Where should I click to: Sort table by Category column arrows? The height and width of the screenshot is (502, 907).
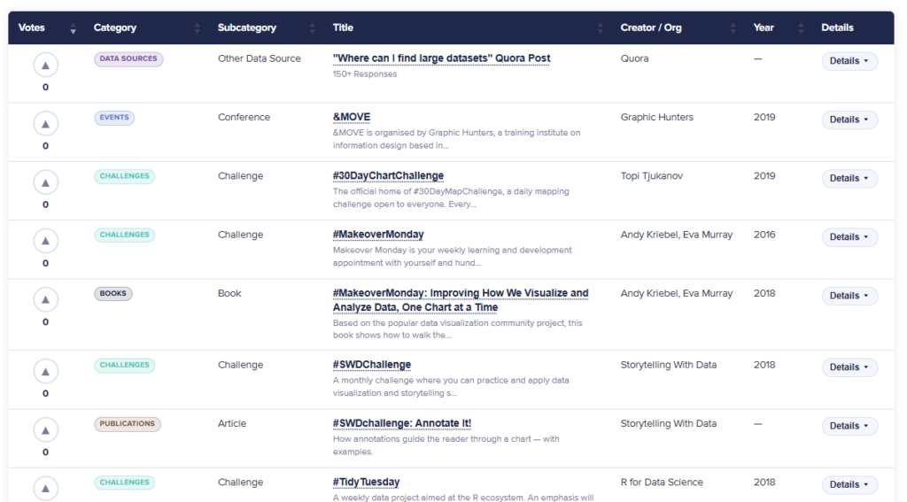(198, 27)
